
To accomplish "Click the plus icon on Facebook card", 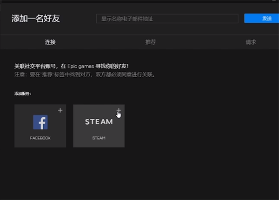I will pyautogui.click(x=60, y=110).
